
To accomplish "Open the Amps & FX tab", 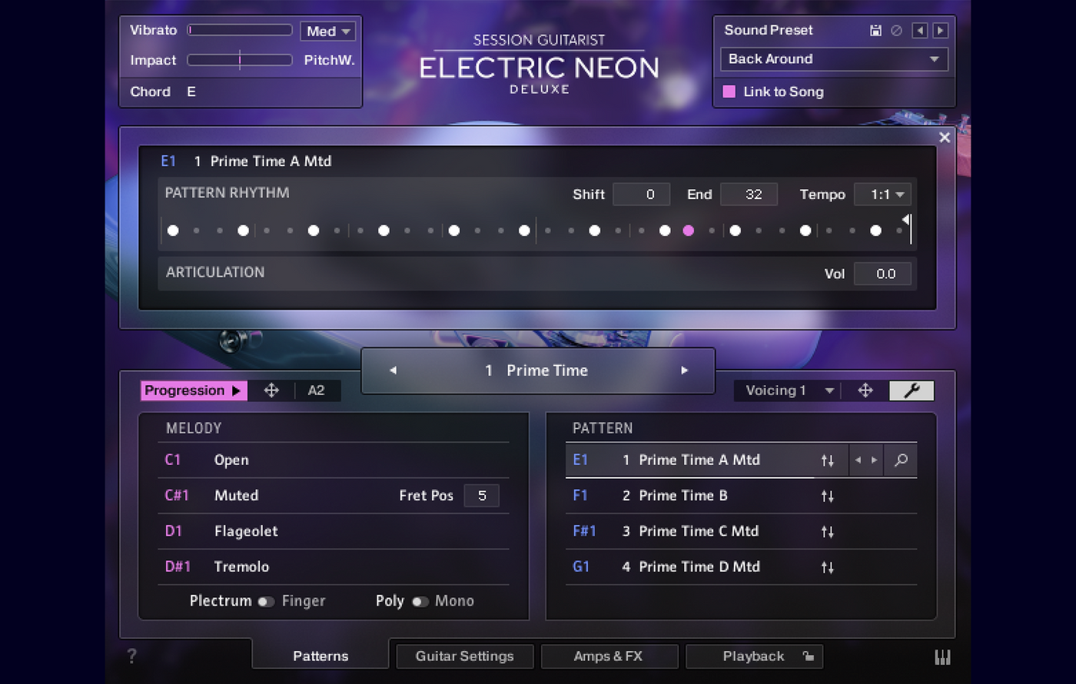I will tap(608, 656).
